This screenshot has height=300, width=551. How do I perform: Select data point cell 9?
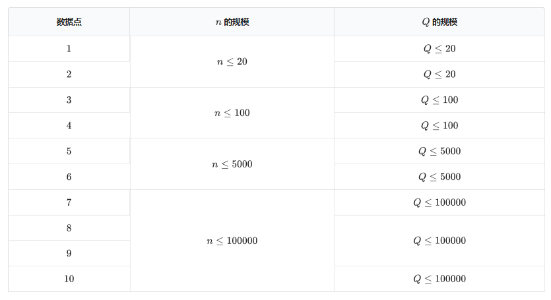(x=69, y=253)
